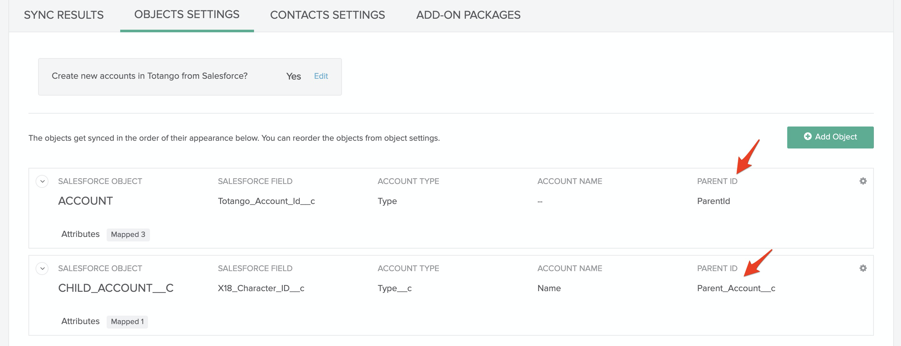Click the Yes value for create accounts

pos(293,76)
